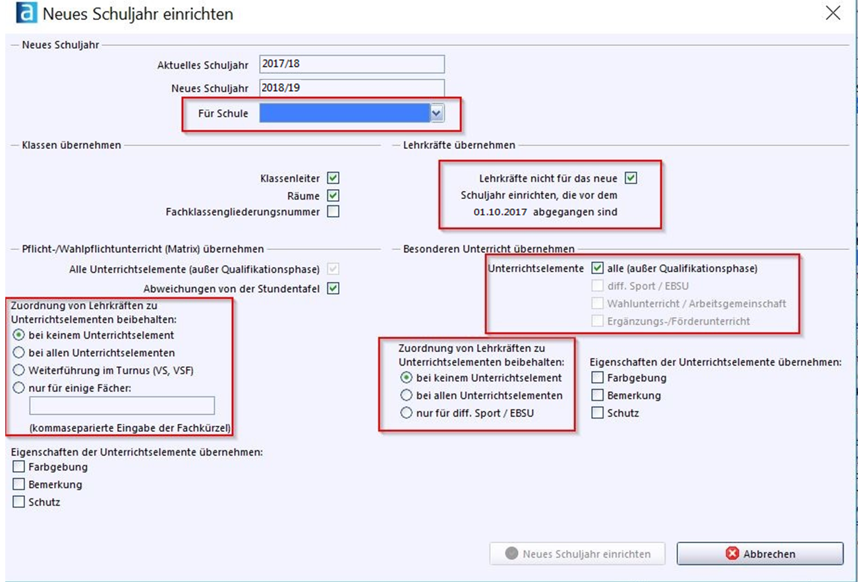Enable Schutz checkbox in Matrix section
The height and width of the screenshot is (582, 858).
[x=18, y=502]
